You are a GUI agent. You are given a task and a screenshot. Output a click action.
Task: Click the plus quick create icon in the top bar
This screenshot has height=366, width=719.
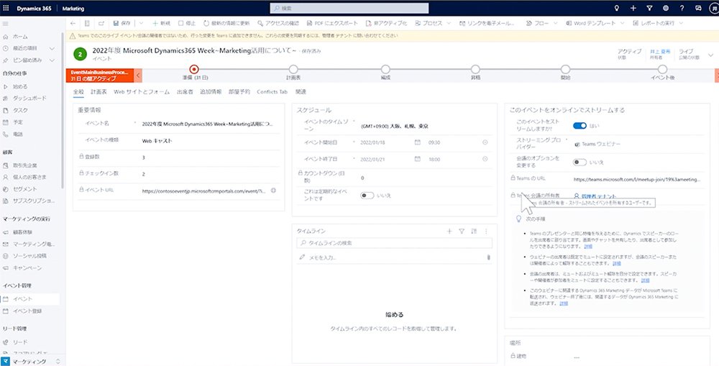[633, 8]
